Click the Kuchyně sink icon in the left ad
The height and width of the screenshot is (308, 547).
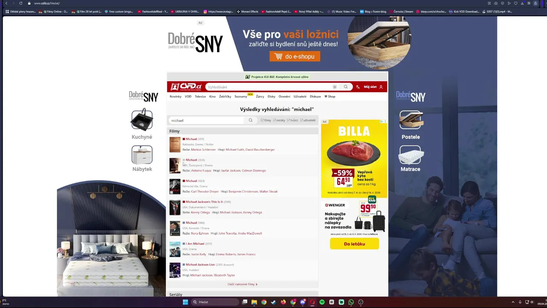[142, 119]
